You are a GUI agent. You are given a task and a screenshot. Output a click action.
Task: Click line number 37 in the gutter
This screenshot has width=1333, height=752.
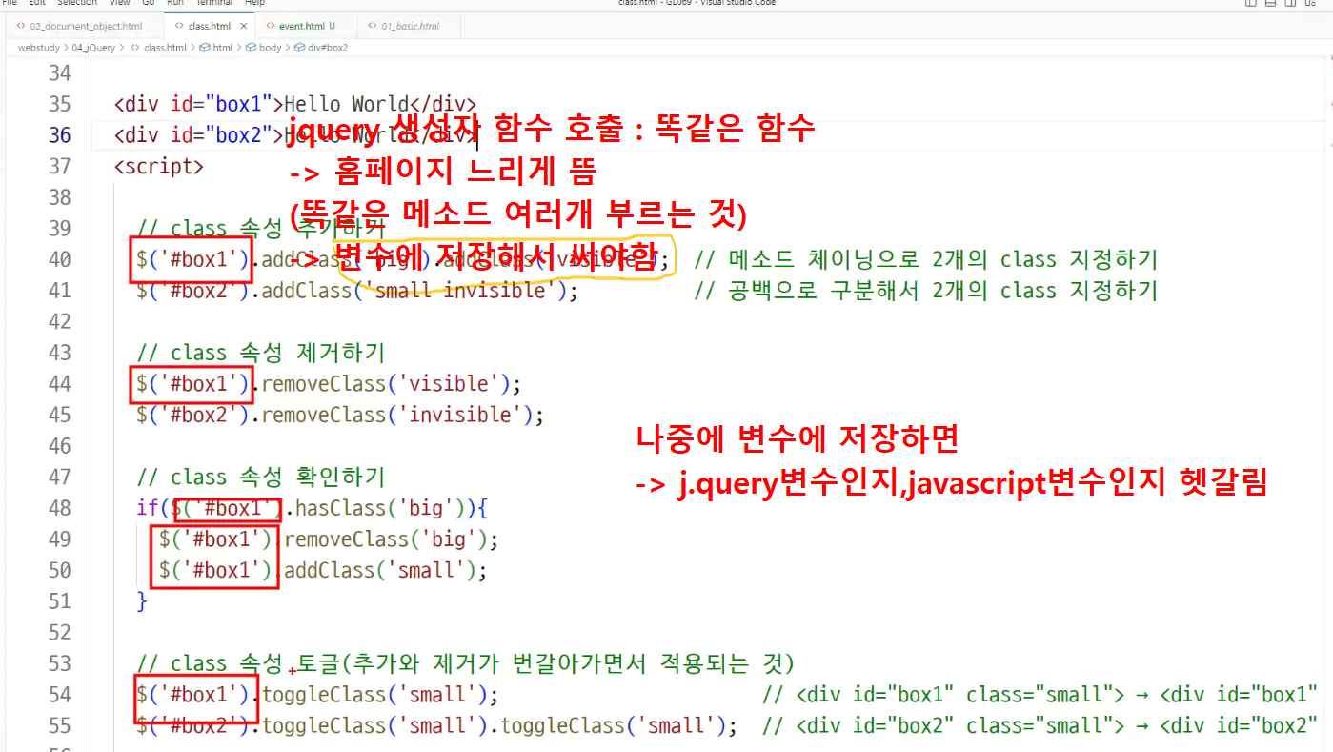coord(59,167)
